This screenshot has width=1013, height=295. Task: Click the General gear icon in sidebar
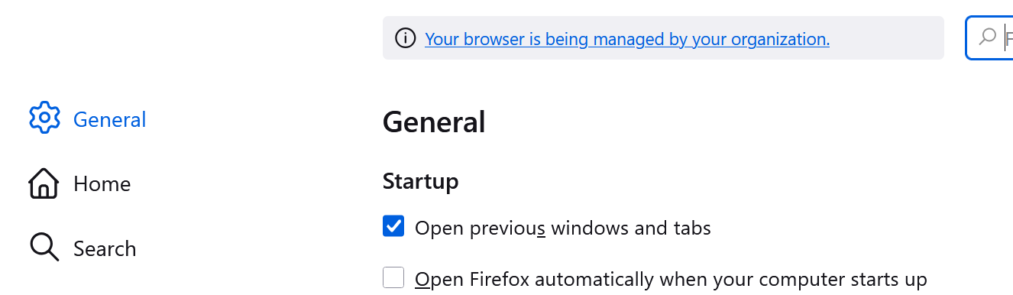pyautogui.click(x=44, y=118)
